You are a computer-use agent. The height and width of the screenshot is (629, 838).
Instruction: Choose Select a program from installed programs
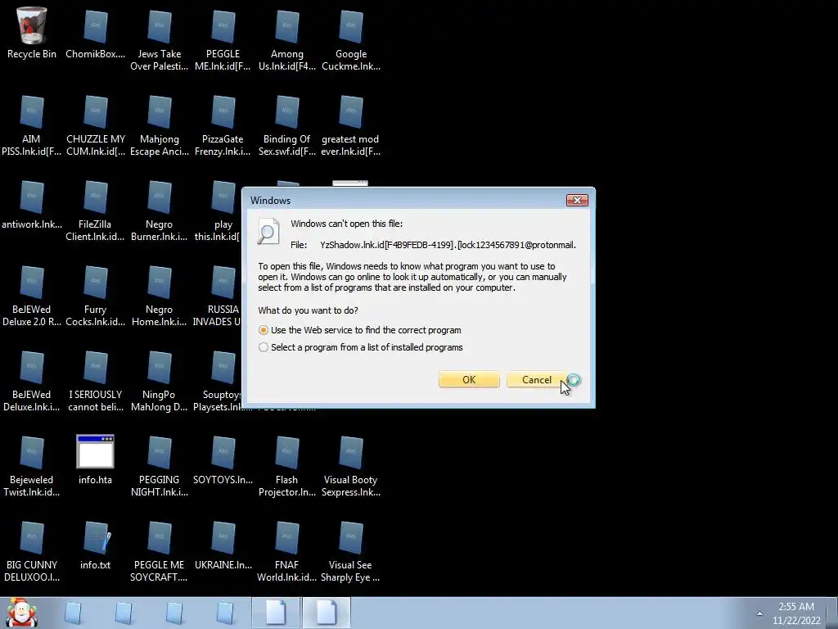[x=361, y=347]
